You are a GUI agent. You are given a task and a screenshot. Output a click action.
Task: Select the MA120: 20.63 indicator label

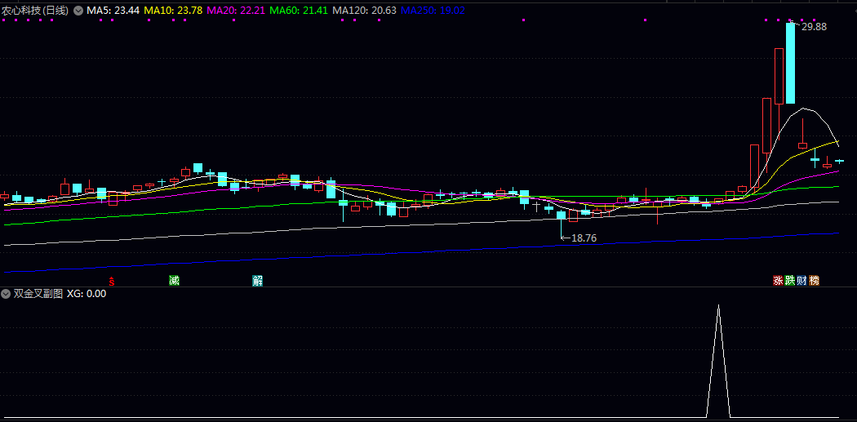click(365, 11)
